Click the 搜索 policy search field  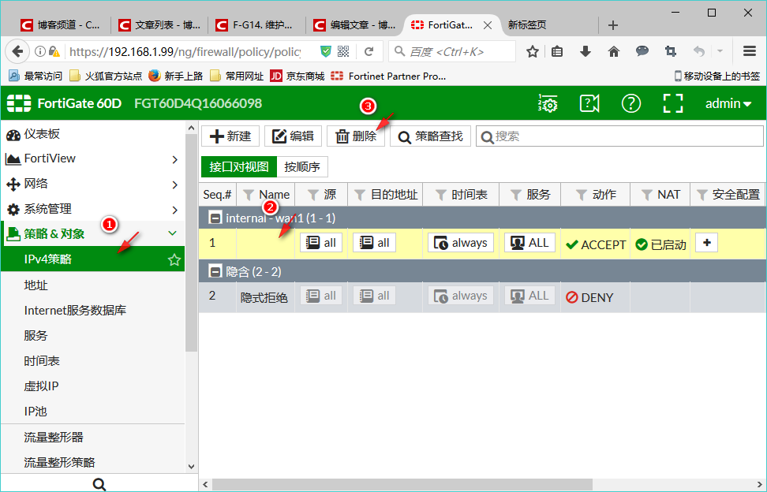[x=619, y=136]
